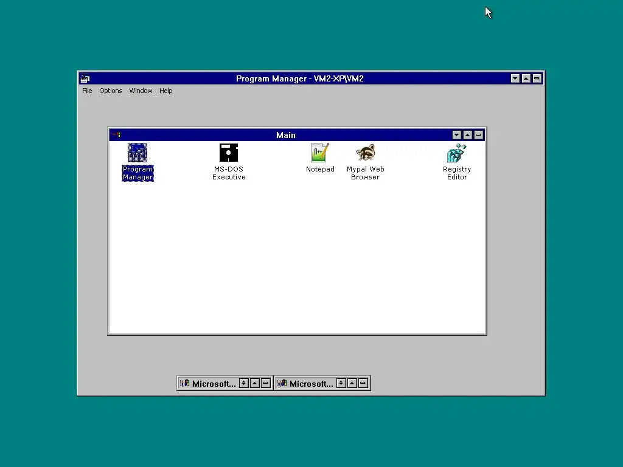
Task: Click the Windows flag icon on right Microsoft... group
Action: 282,383
